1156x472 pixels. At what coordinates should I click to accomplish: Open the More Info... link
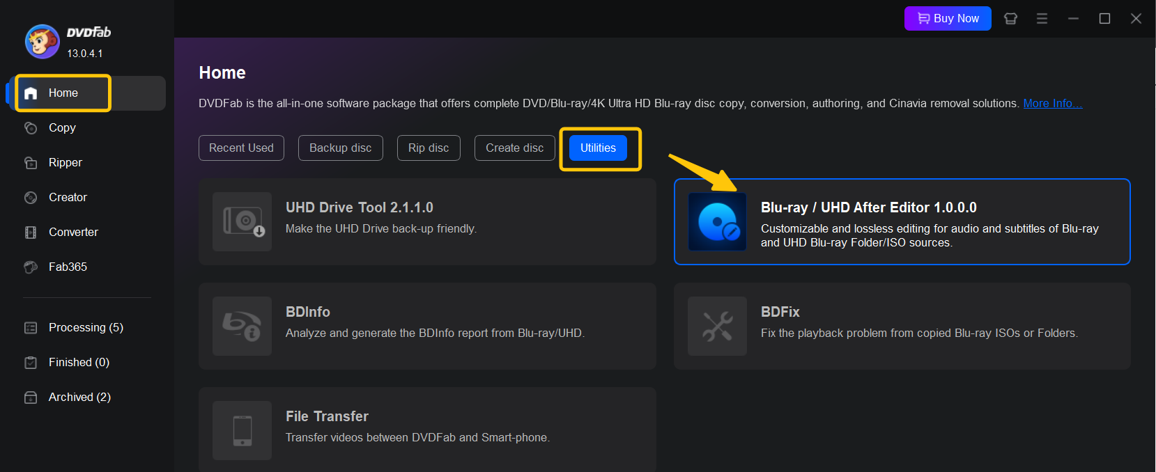pyautogui.click(x=1052, y=104)
